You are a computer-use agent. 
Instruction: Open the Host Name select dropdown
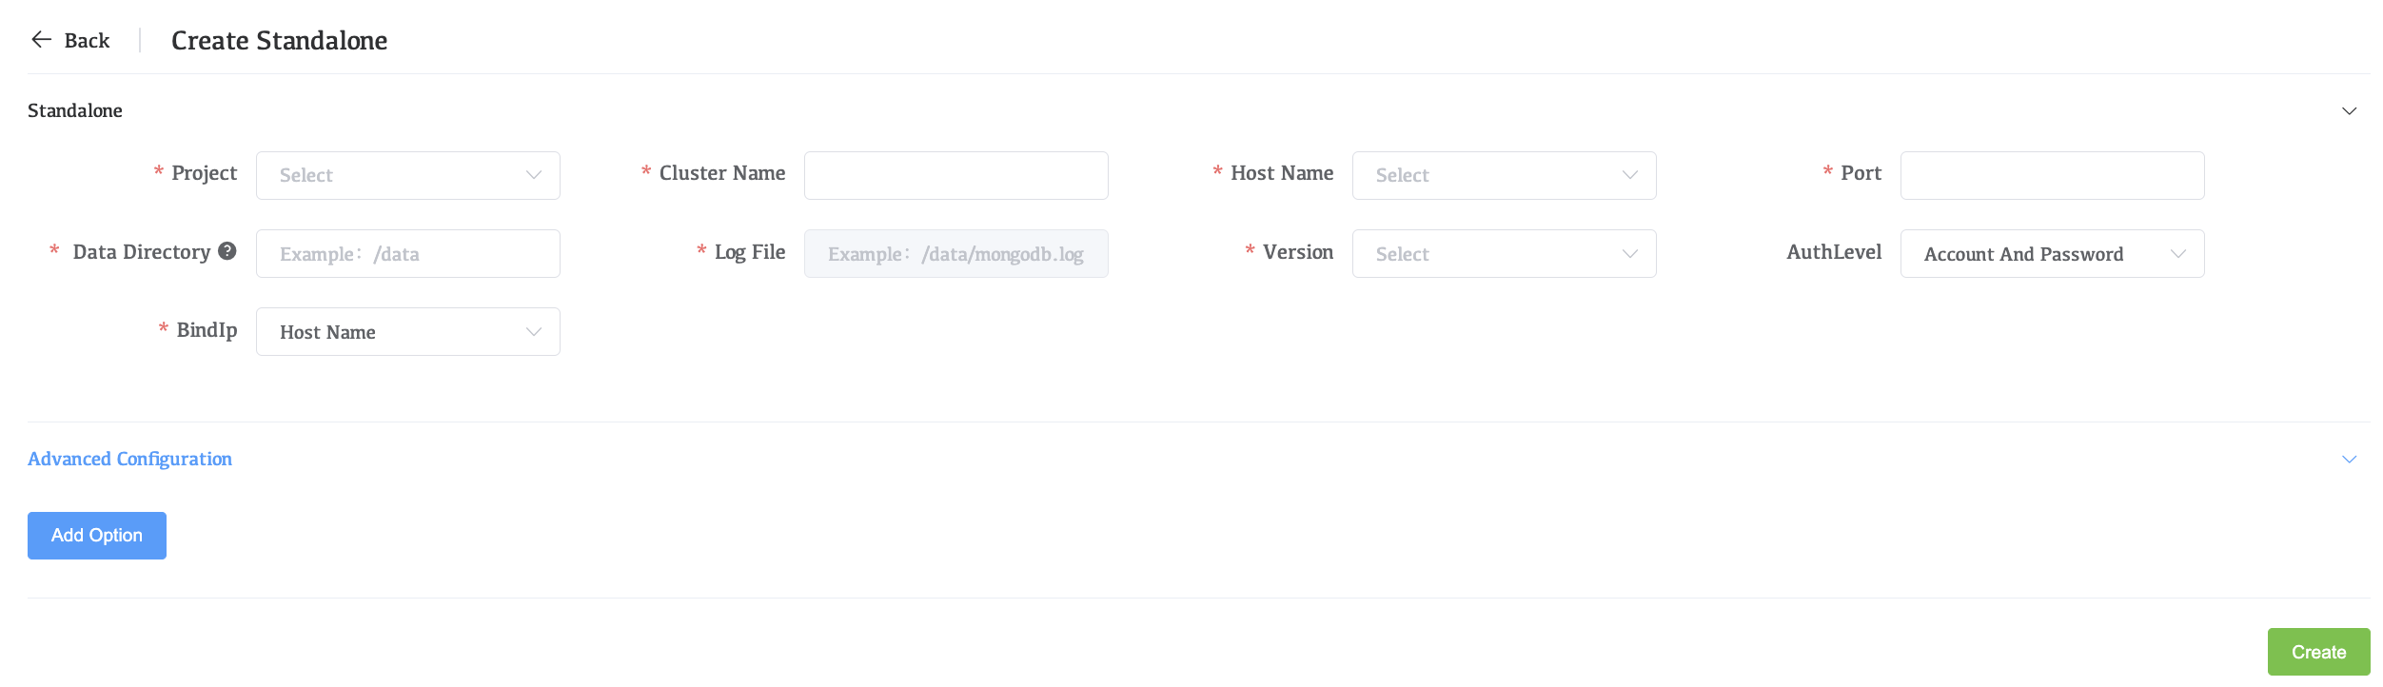point(1504,176)
